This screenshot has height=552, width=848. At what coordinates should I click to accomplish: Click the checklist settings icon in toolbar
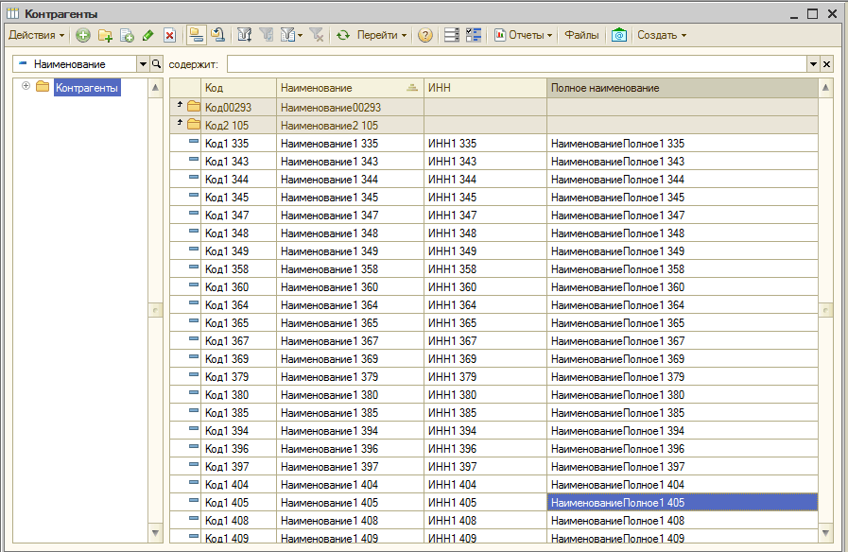[x=474, y=35]
